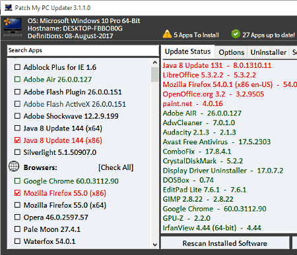Select 'paint.net - 4.0.16' status row

click(x=193, y=103)
